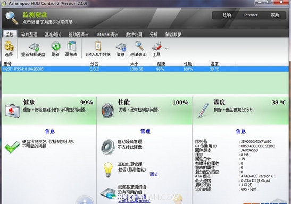Click the Ashampoo app icon in title bar

4,3
